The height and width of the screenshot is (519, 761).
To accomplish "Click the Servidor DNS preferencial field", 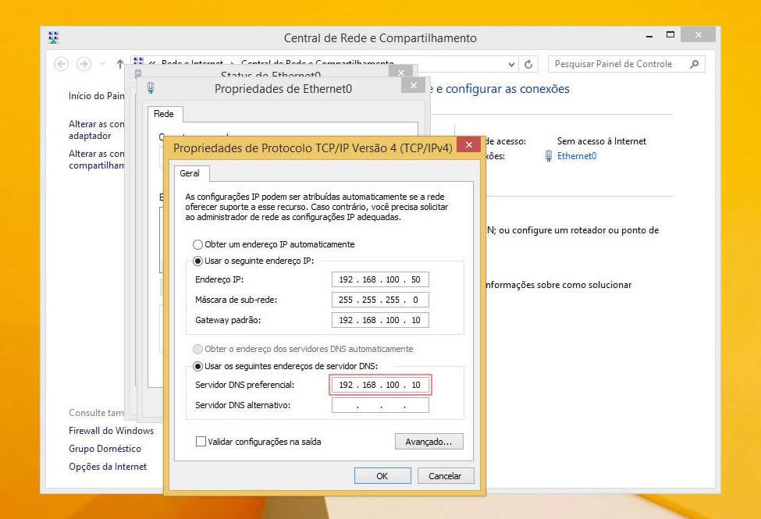I will (x=379, y=385).
